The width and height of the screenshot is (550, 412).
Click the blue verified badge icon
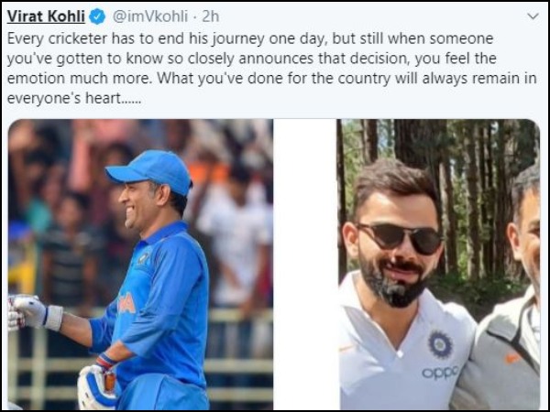tap(97, 16)
